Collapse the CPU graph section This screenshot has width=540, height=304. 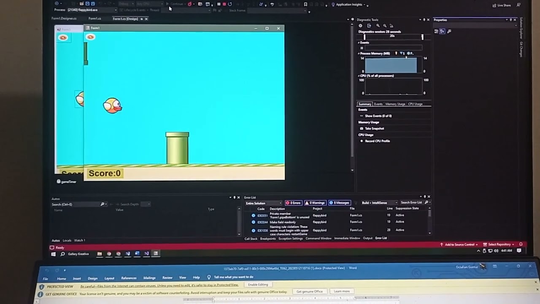(x=359, y=76)
